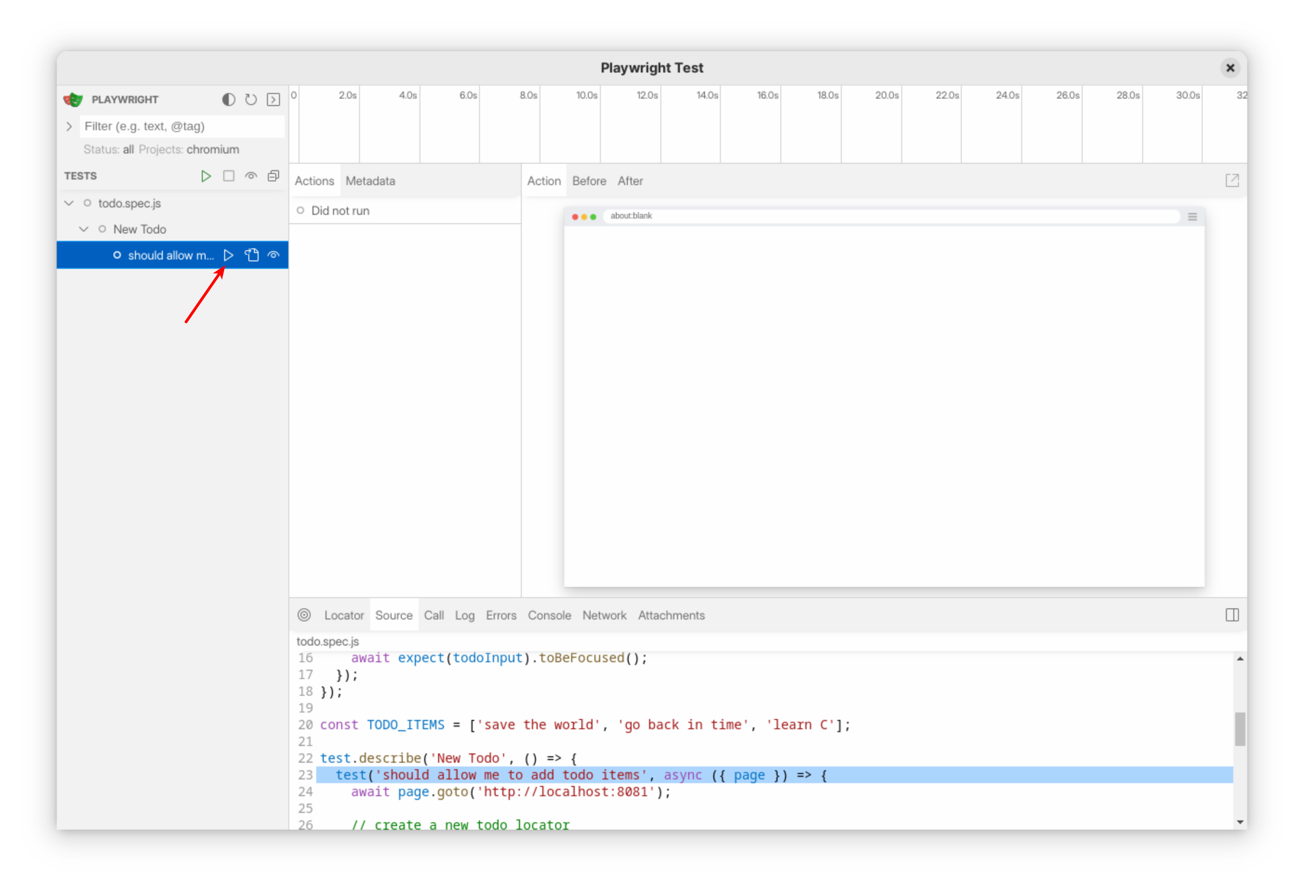
Task: Run the 'should allow m...' test
Action: click(228, 255)
